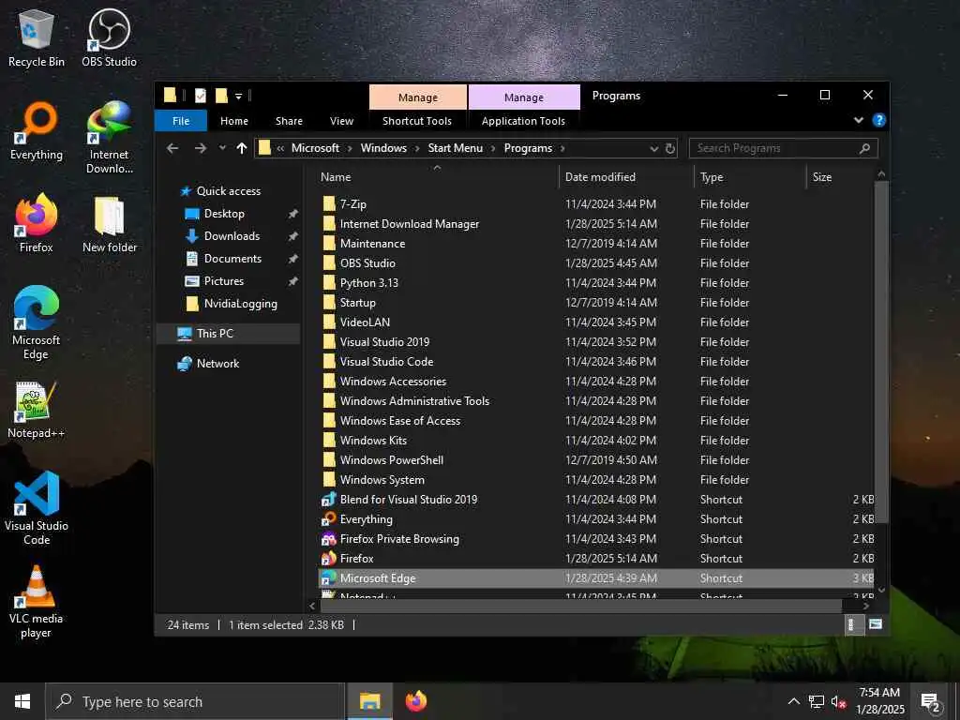Click the chevron after Microsoft in address bar
The width and height of the screenshot is (960, 720).
point(350,148)
